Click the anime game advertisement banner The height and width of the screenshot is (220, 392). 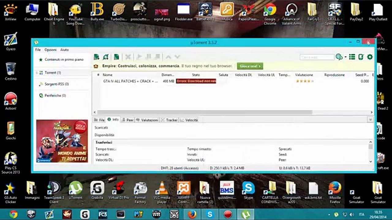62,141
